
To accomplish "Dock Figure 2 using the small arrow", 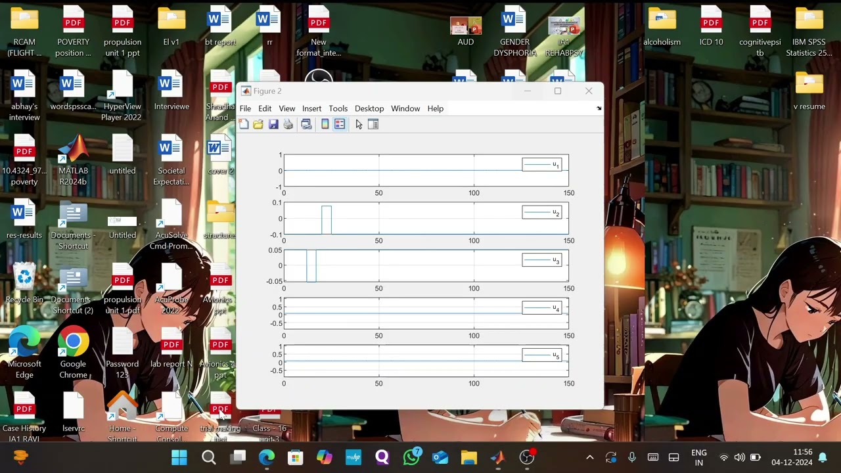I will (599, 108).
